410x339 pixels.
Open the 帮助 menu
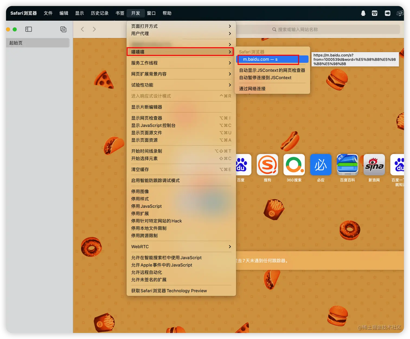coord(167,13)
